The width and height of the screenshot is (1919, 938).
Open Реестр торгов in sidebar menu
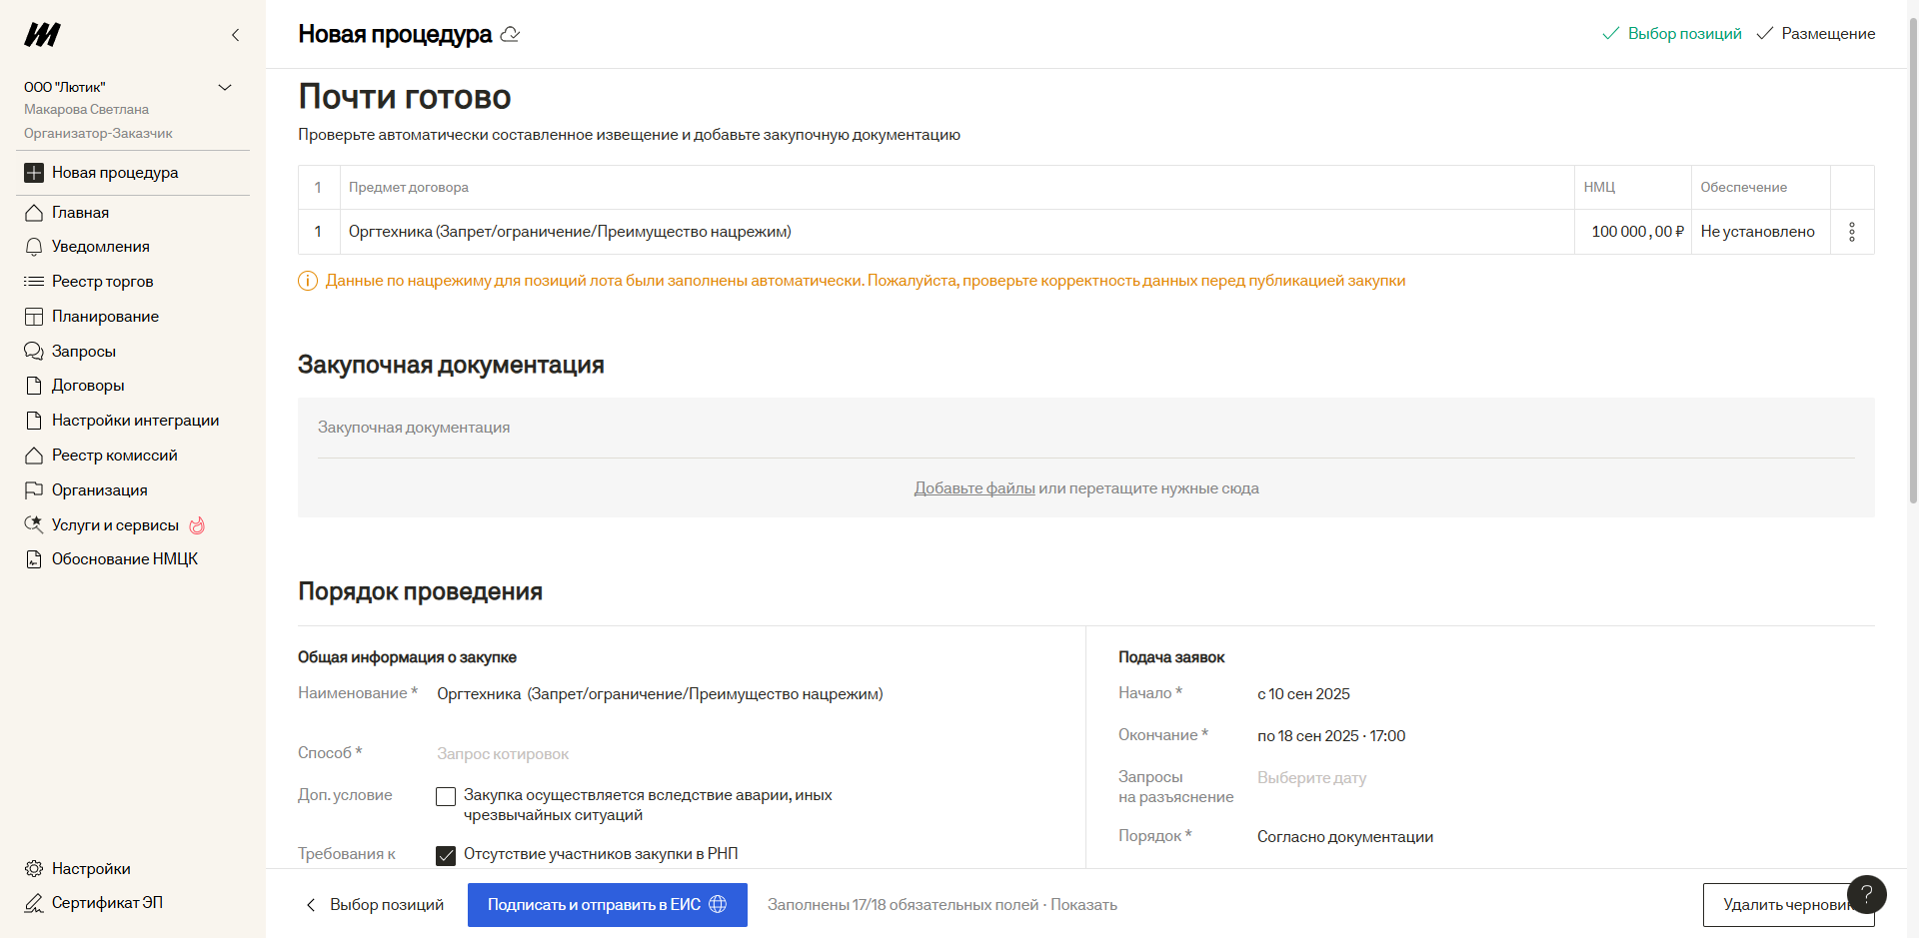(102, 282)
